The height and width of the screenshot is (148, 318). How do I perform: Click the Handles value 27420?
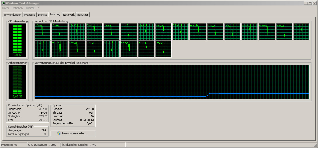[90, 109]
